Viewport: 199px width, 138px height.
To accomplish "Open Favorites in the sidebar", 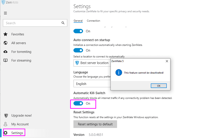I will [18, 34].
